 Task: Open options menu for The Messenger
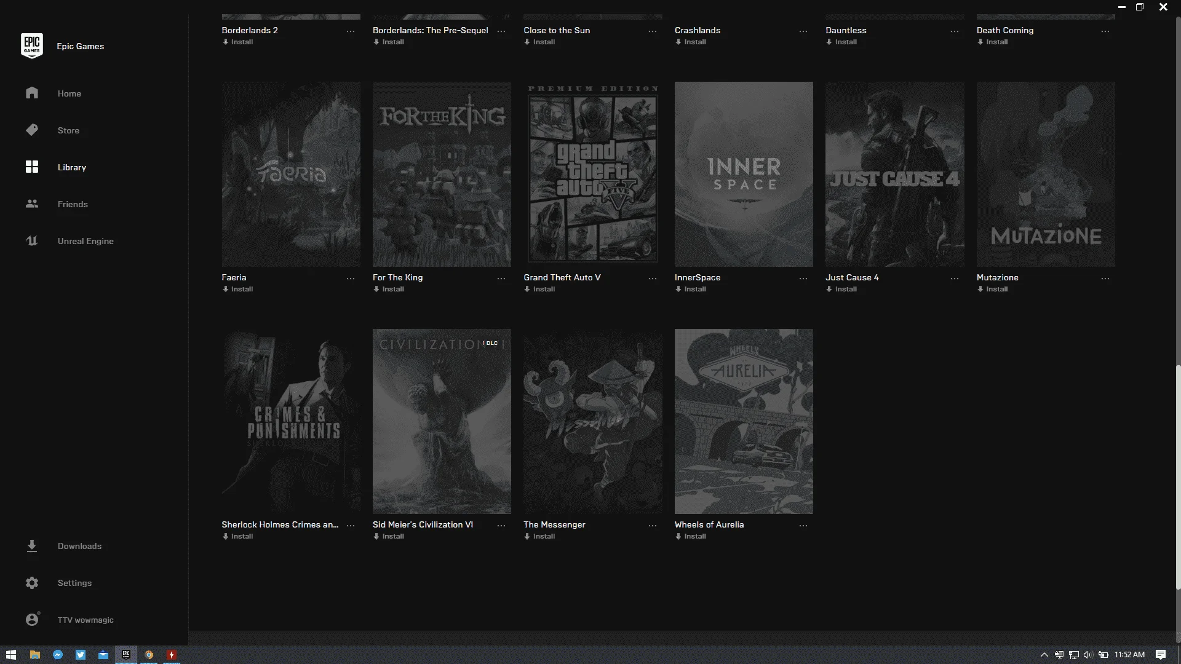tap(653, 526)
